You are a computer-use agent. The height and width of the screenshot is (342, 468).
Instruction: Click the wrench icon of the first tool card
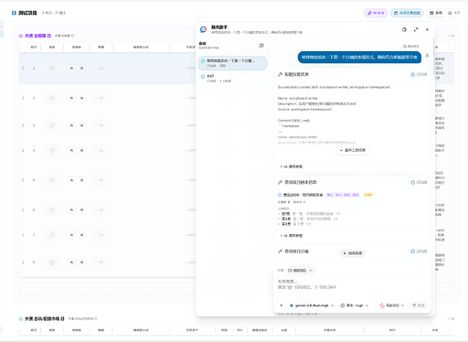(280, 74)
